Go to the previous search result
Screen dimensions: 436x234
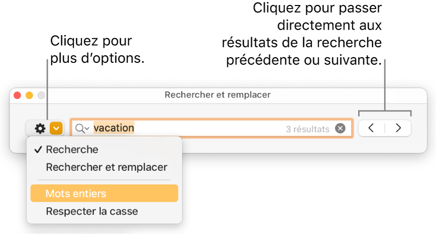[371, 128]
